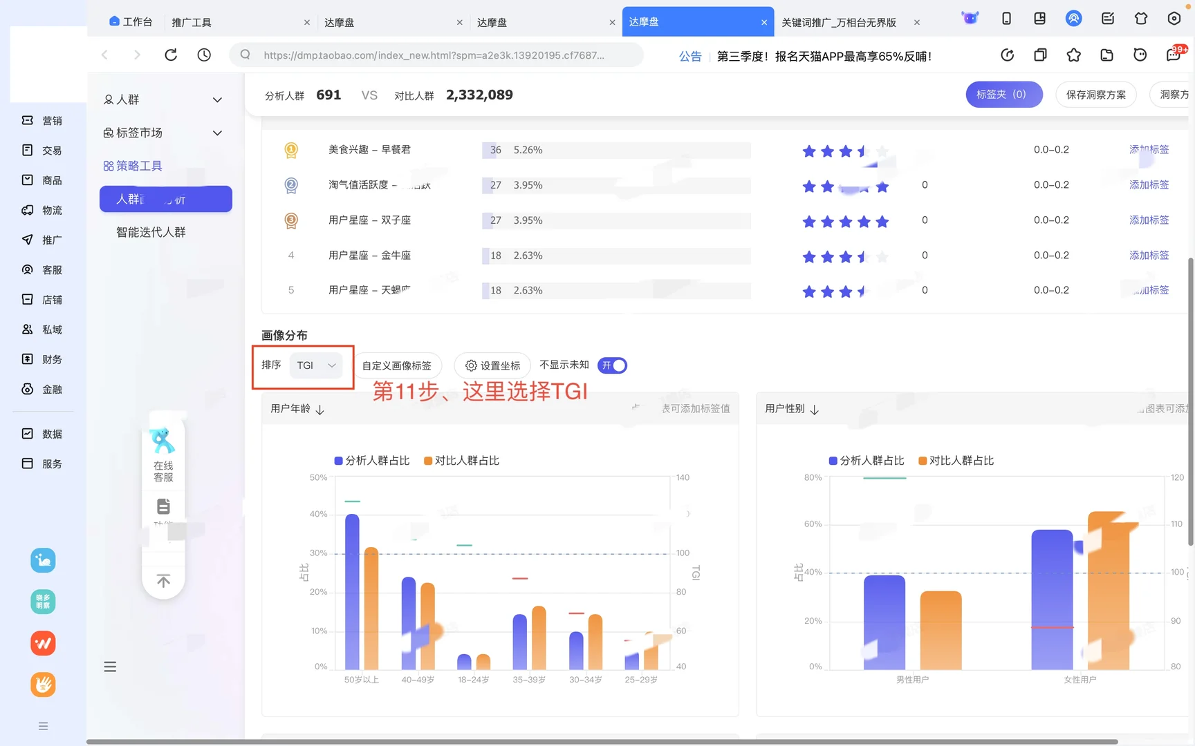Click the star rating for 用户星座-双子座
1195x746 pixels.
[x=845, y=221]
